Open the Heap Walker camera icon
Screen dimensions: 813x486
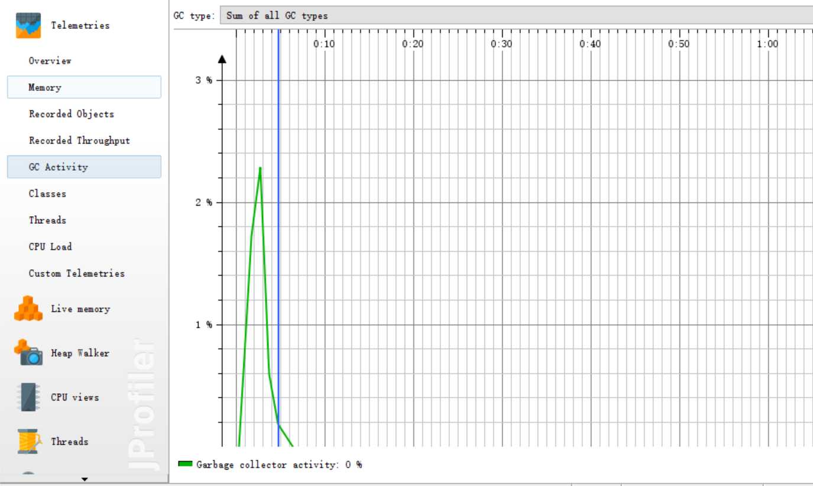click(x=28, y=353)
